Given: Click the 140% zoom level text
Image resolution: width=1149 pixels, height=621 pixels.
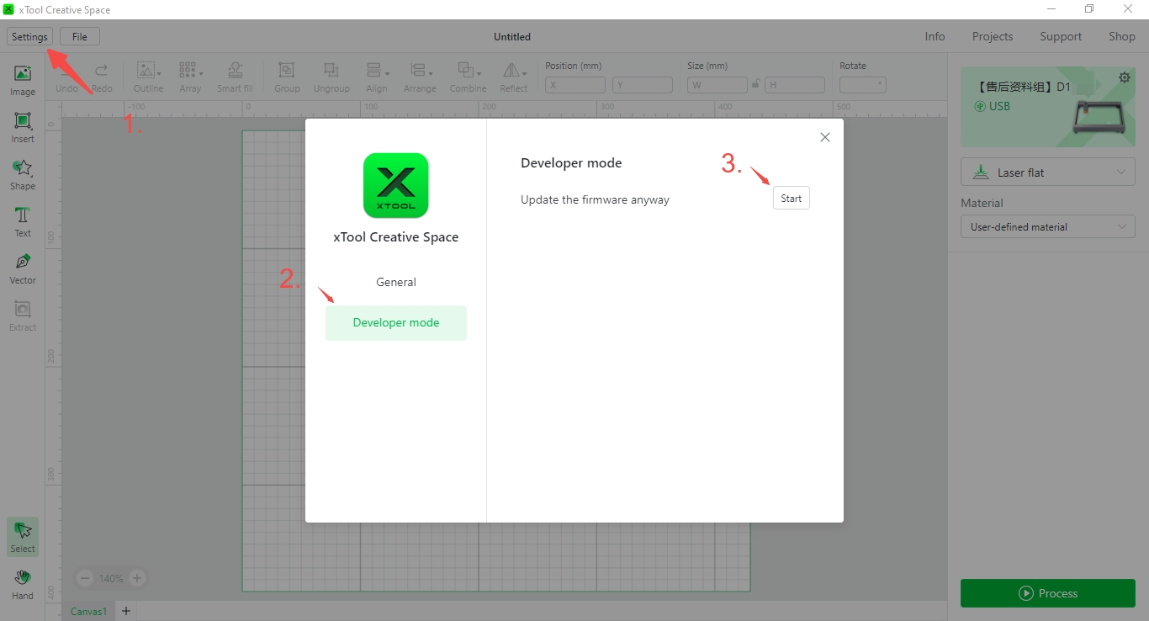Looking at the screenshot, I should (111, 579).
